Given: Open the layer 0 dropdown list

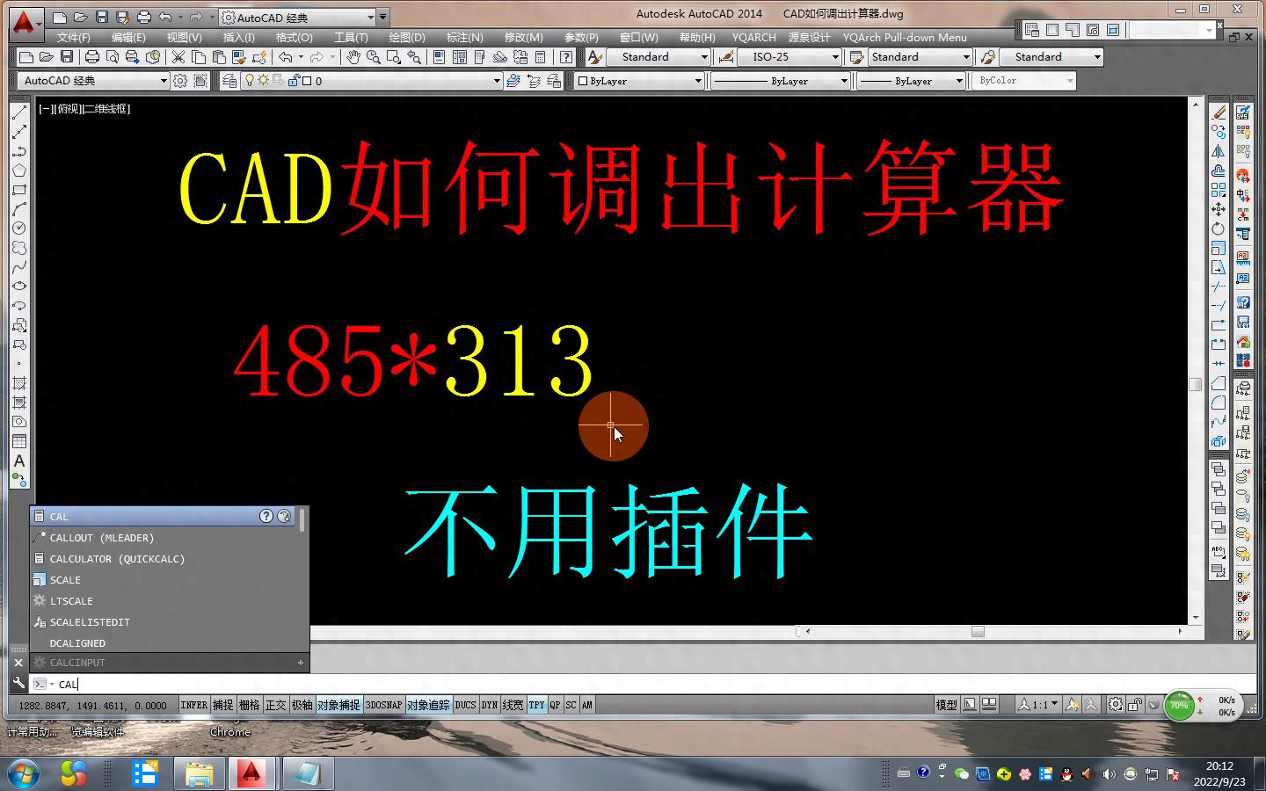Looking at the screenshot, I should [x=496, y=81].
